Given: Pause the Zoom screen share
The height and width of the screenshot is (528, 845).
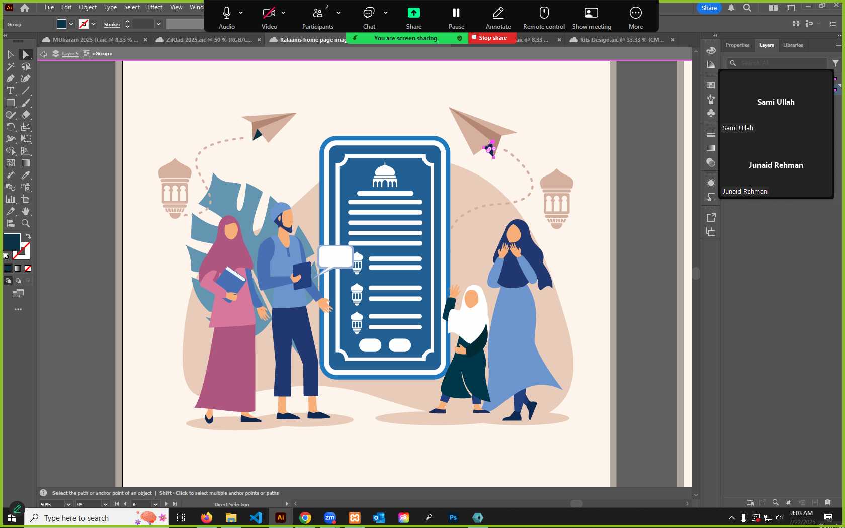Looking at the screenshot, I should pyautogui.click(x=456, y=18).
